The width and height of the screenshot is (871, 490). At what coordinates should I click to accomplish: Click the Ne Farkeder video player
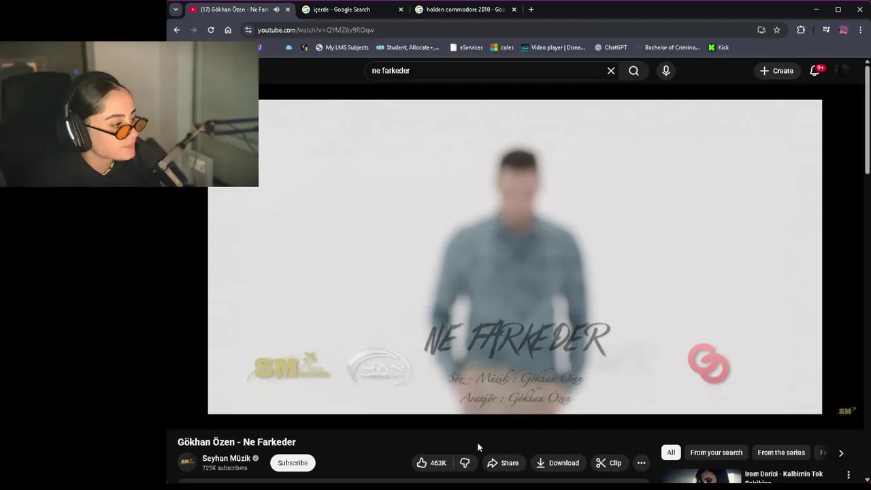[x=514, y=257]
